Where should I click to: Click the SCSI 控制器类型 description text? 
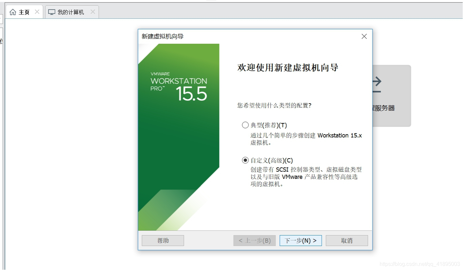306,177
